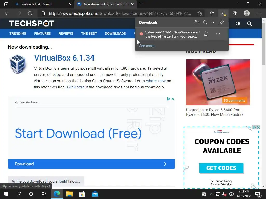Delete the blocked VirtualBox download
The image size is (266, 199).
point(206,34)
